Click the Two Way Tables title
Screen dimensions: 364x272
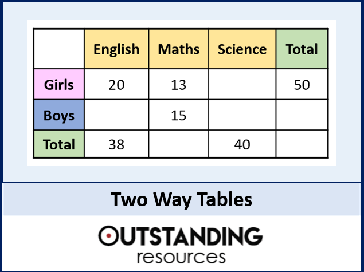coord(181,200)
